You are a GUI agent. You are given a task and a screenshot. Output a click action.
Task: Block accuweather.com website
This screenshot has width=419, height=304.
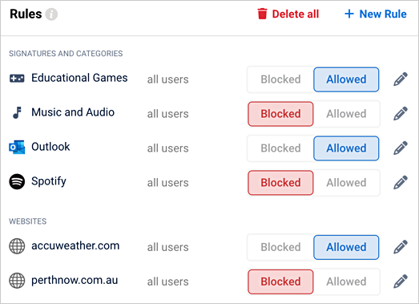(x=280, y=247)
